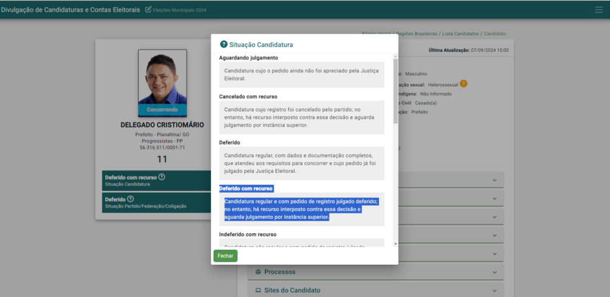Click the scroll up arrow in modal
This screenshot has width=610, height=297.
pos(396,56)
